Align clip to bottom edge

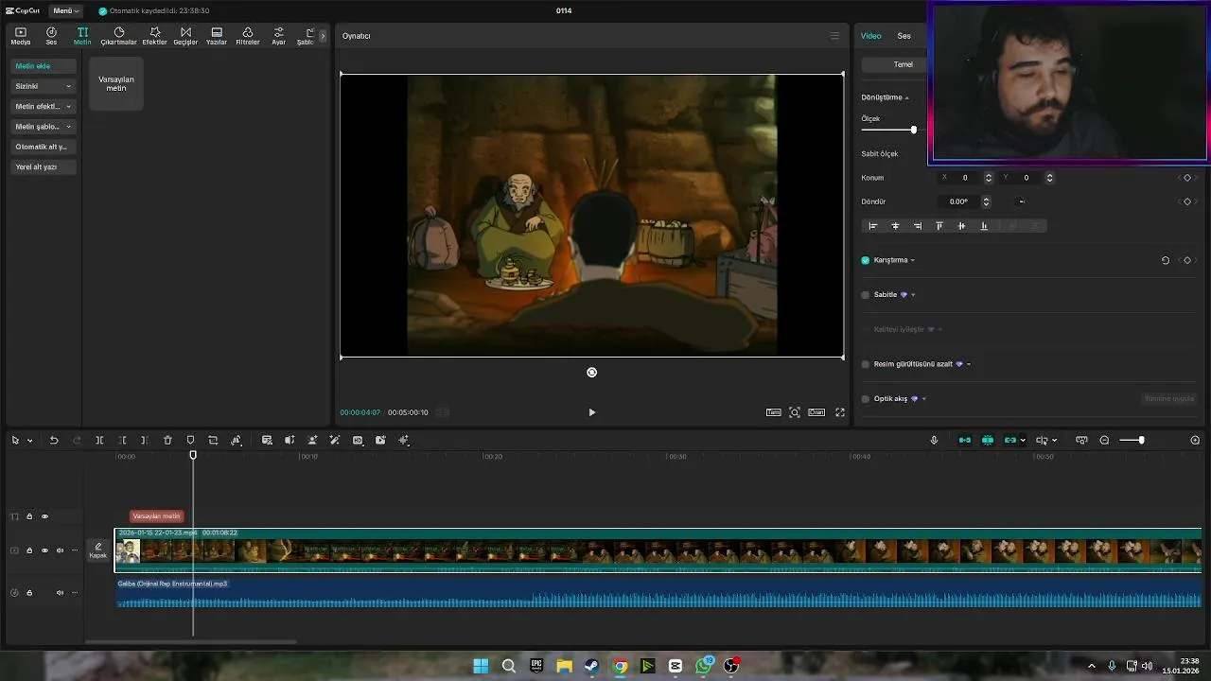[x=984, y=226]
